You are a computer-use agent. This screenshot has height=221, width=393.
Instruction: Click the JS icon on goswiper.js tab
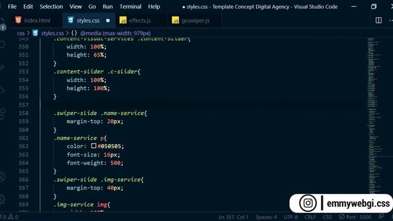tap(176, 20)
